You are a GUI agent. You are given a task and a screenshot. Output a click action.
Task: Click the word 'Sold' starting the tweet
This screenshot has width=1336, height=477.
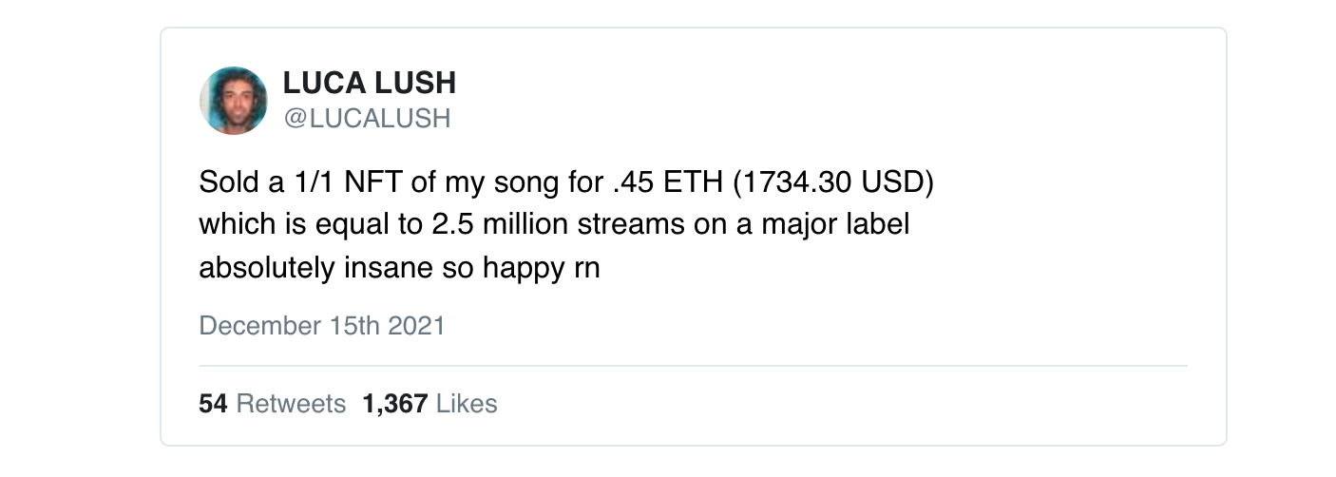tap(225, 181)
